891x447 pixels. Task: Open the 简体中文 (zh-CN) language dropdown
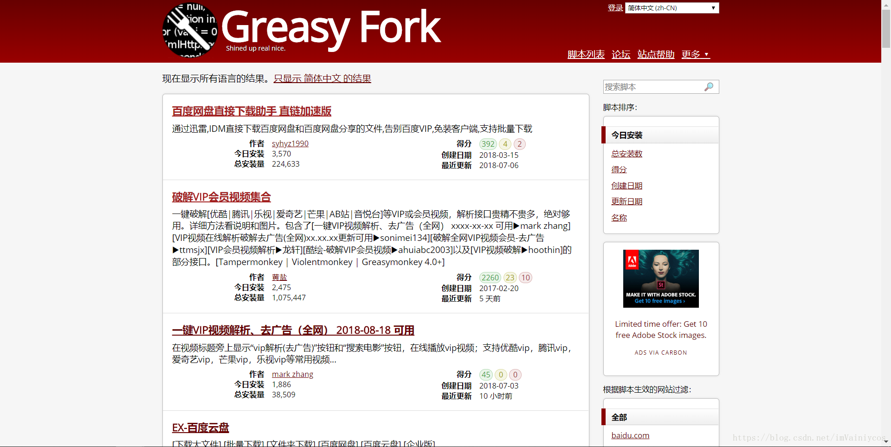click(672, 8)
